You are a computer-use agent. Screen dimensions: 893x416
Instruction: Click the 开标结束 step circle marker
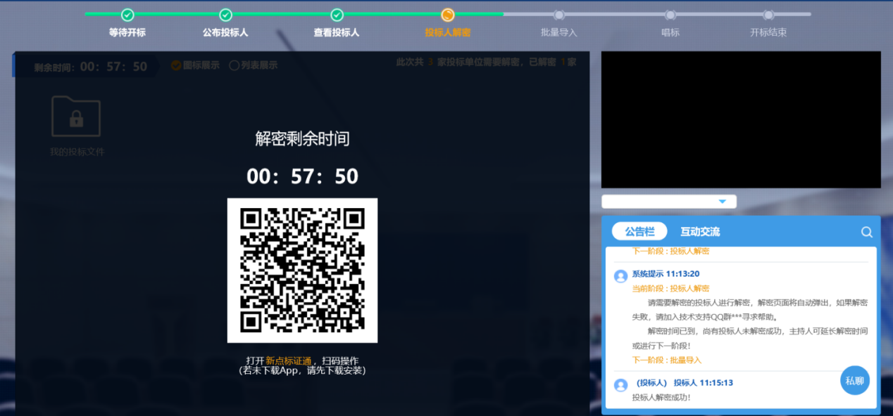pos(768,15)
